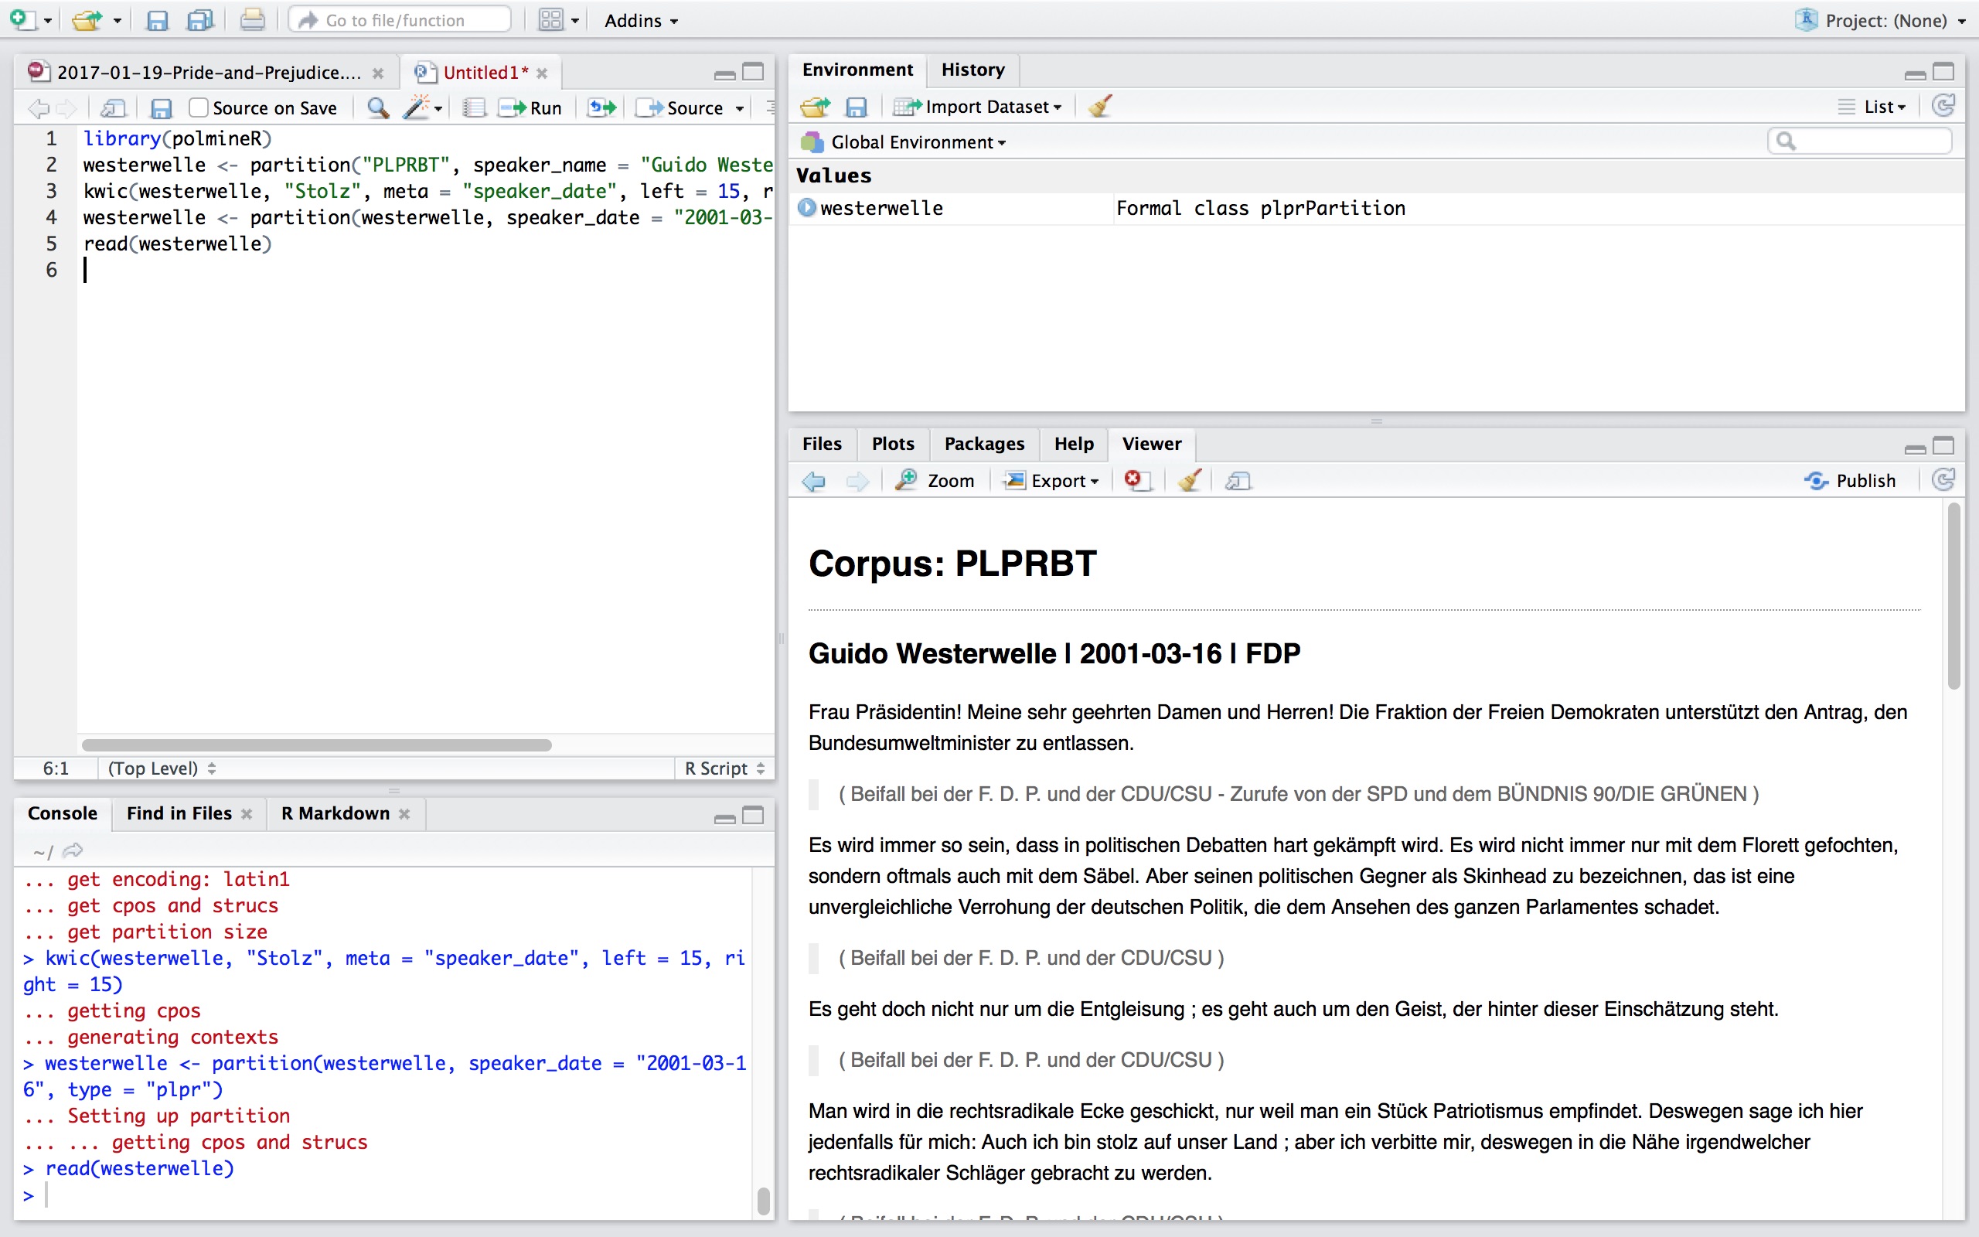1979x1237 pixels.
Task: Click the Packages panel tab
Action: coord(985,443)
